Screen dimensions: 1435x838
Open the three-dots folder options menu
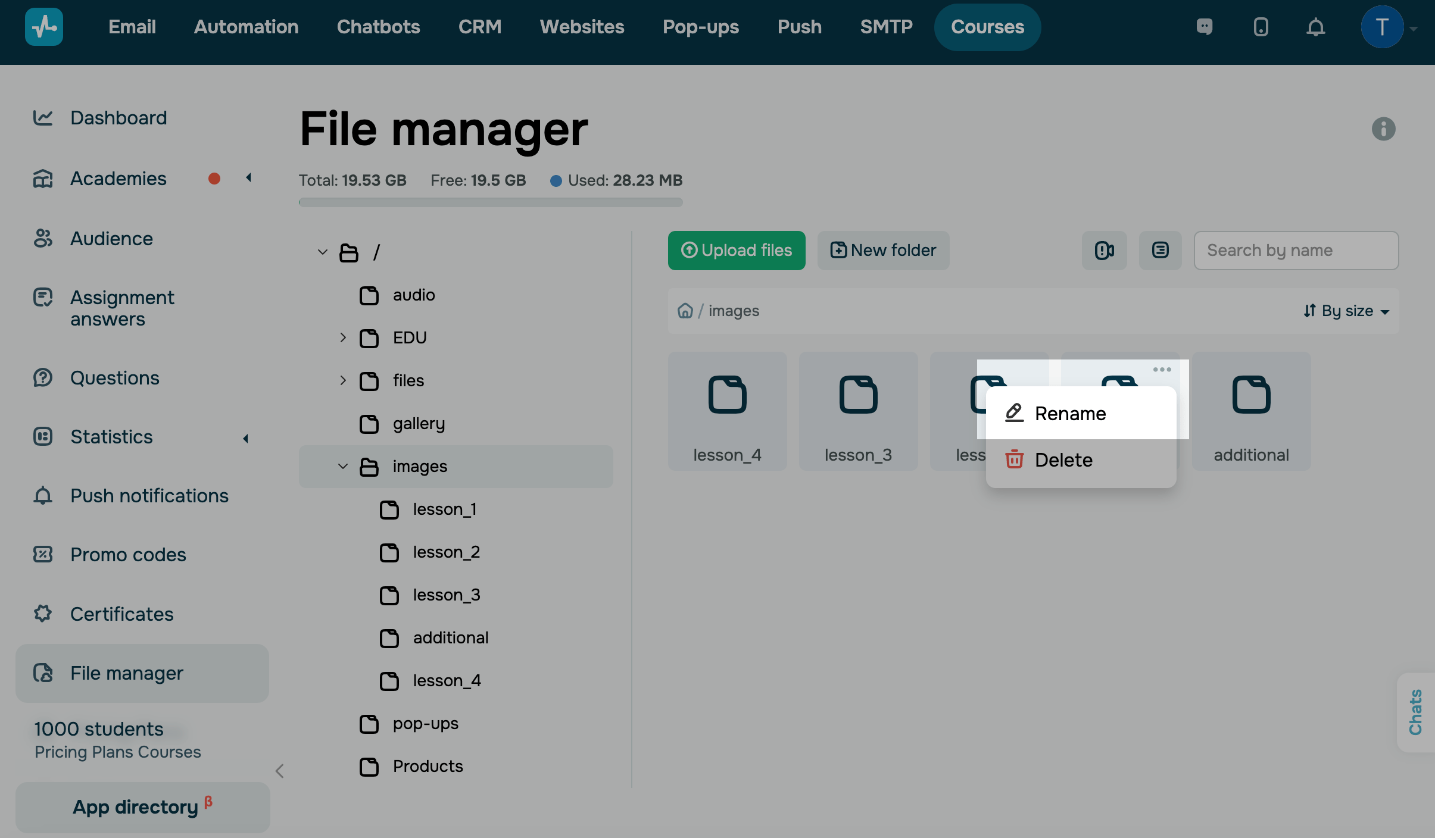pyautogui.click(x=1162, y=370)
